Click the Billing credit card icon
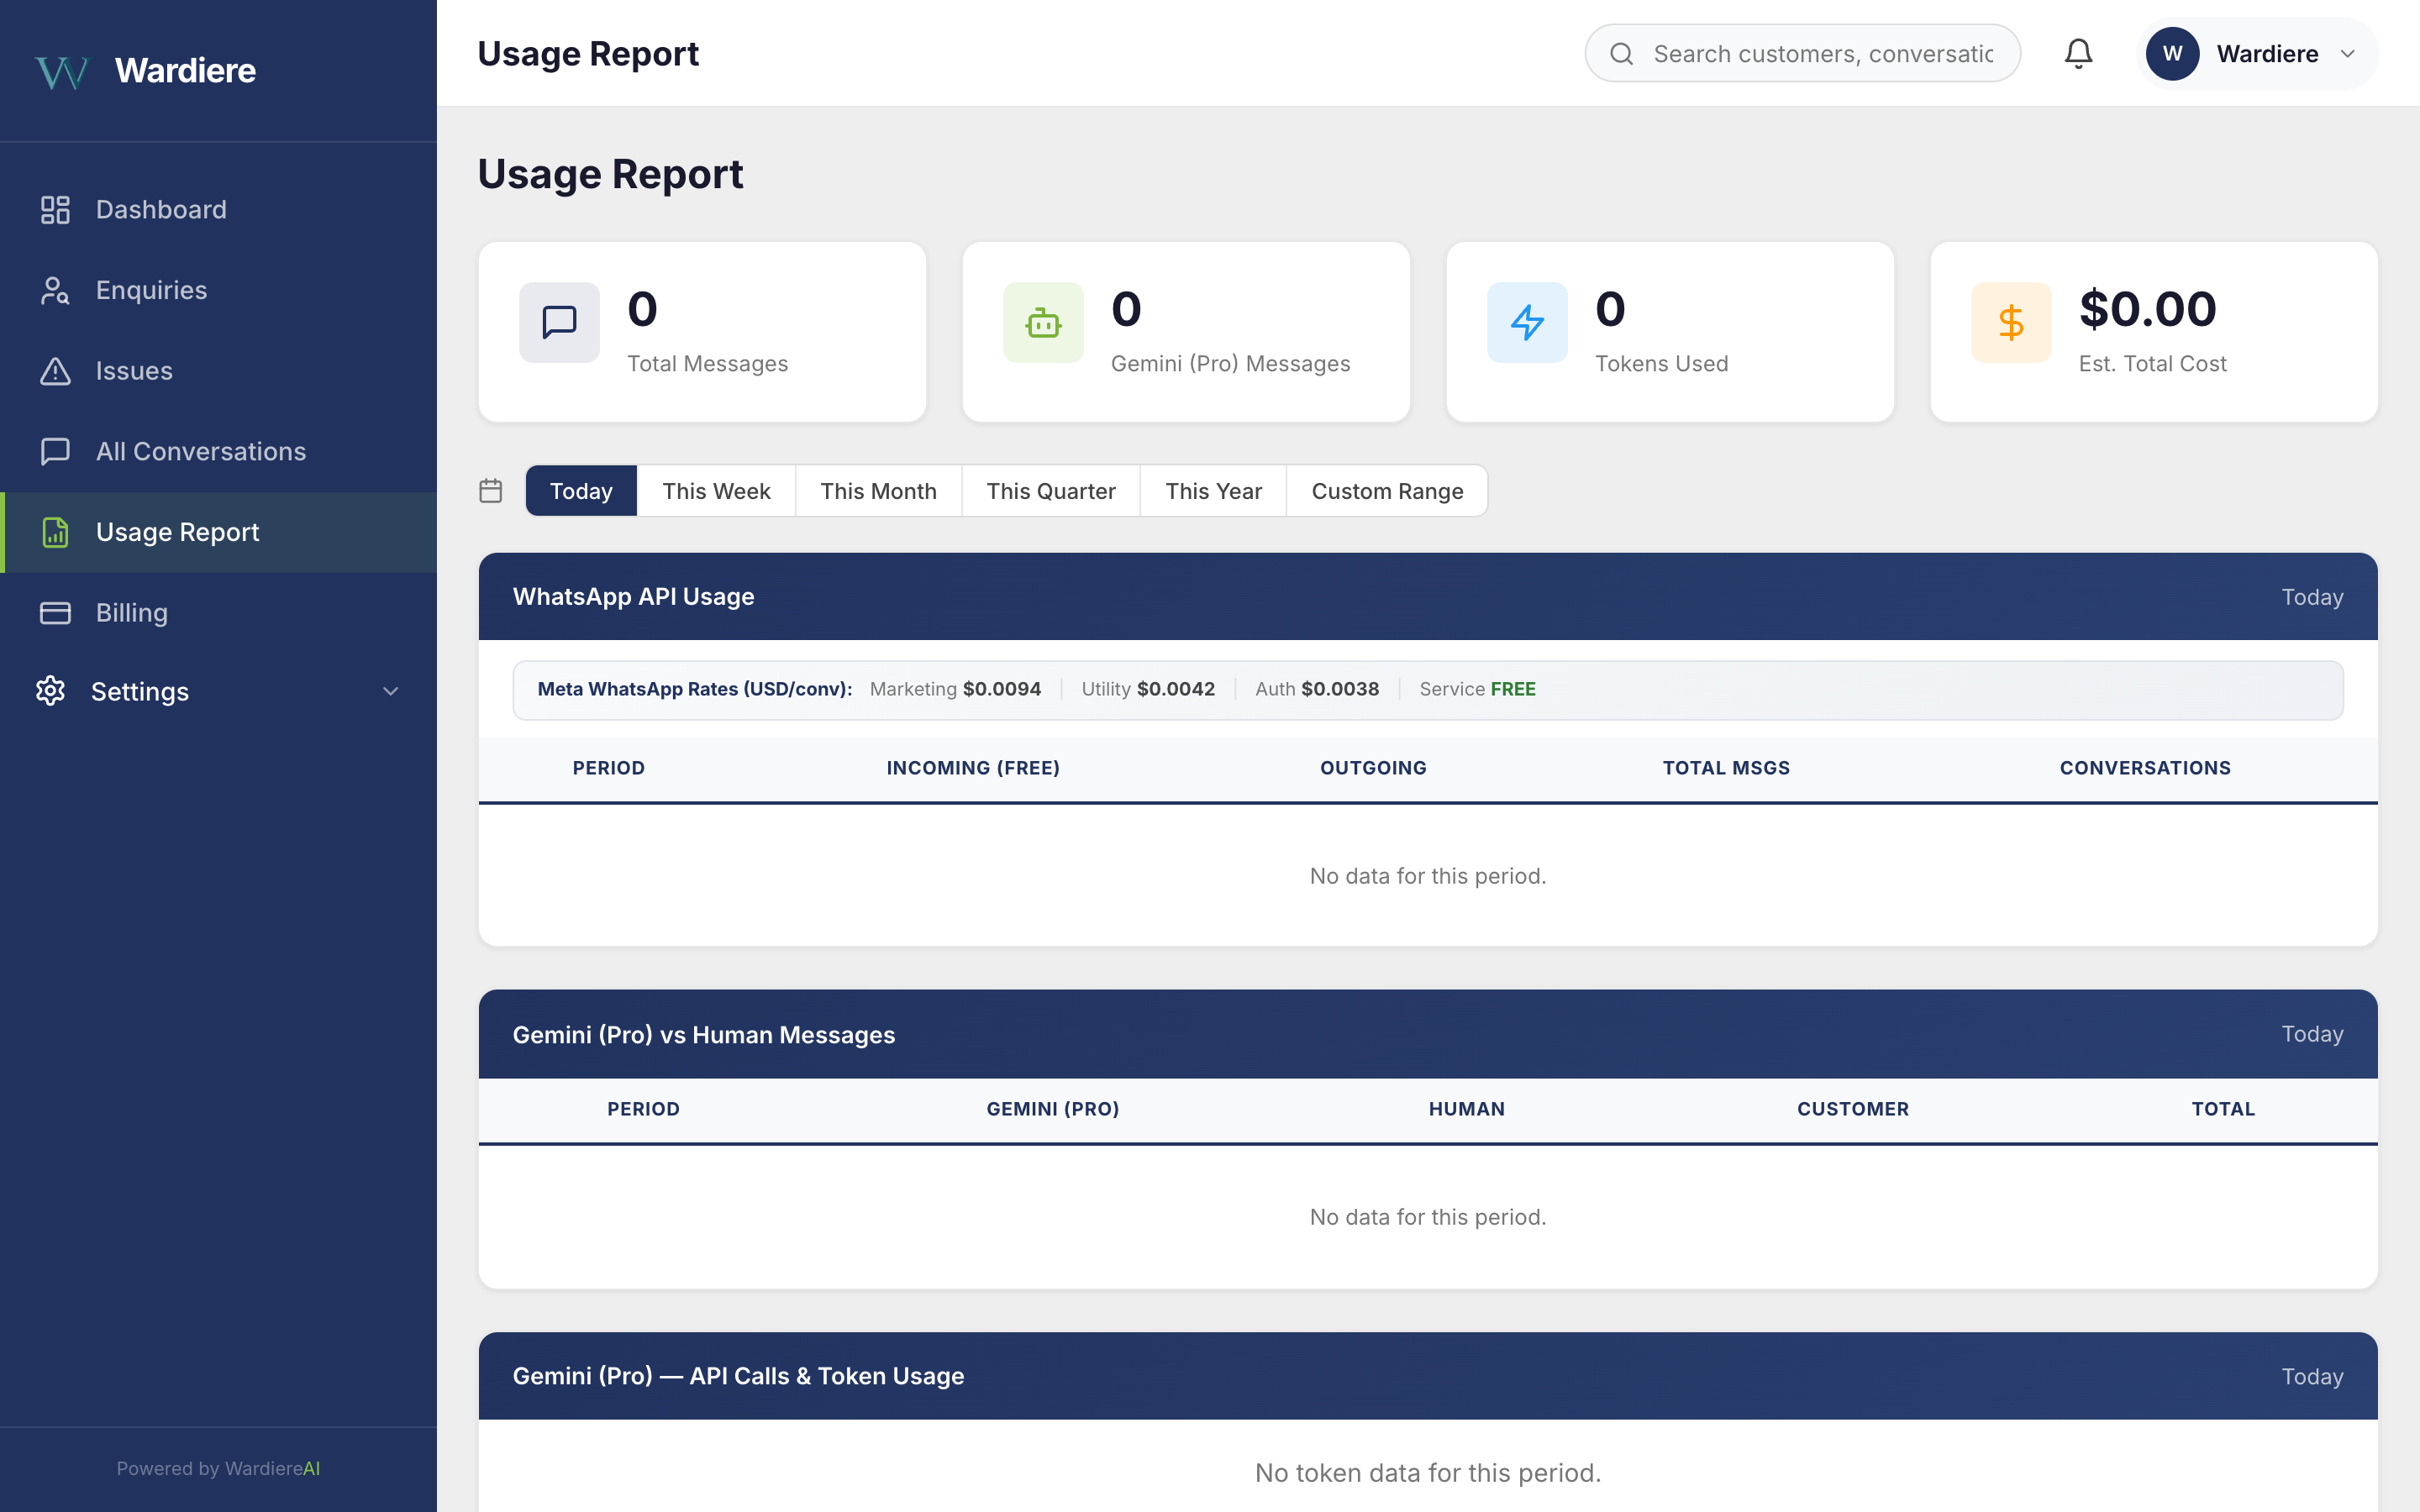 [x=55, y=613]
